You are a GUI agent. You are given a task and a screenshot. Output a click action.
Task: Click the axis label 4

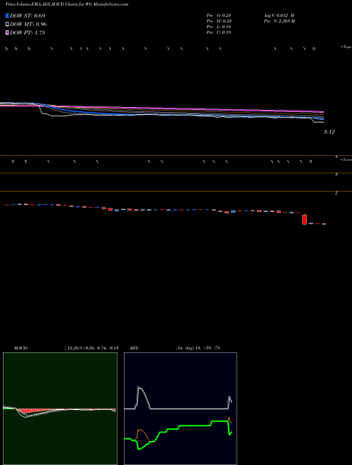point(337,156)
